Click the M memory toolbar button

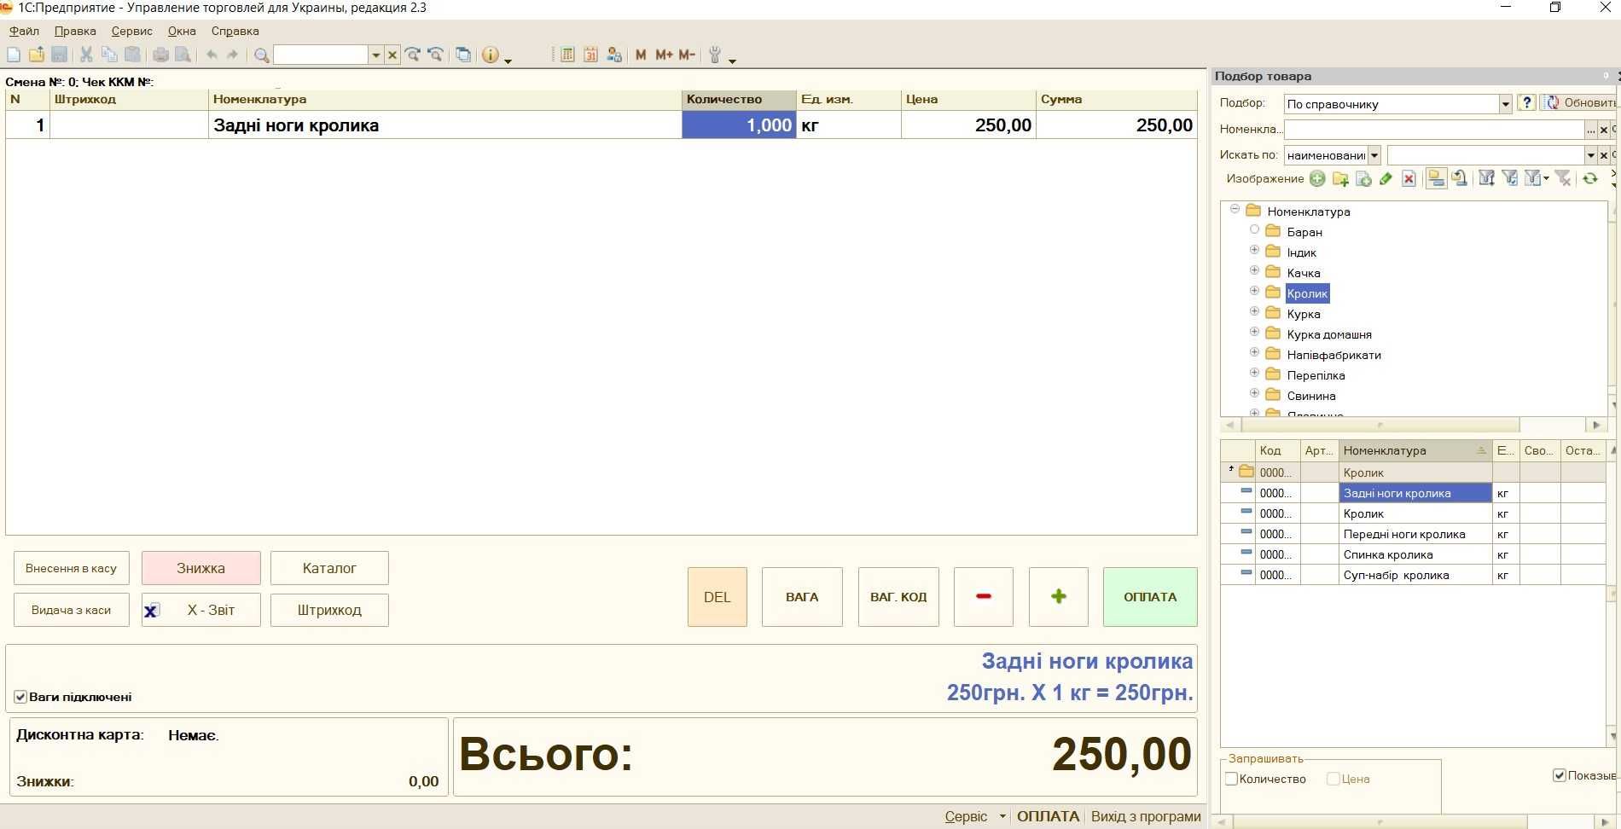(x=641, y=55)
